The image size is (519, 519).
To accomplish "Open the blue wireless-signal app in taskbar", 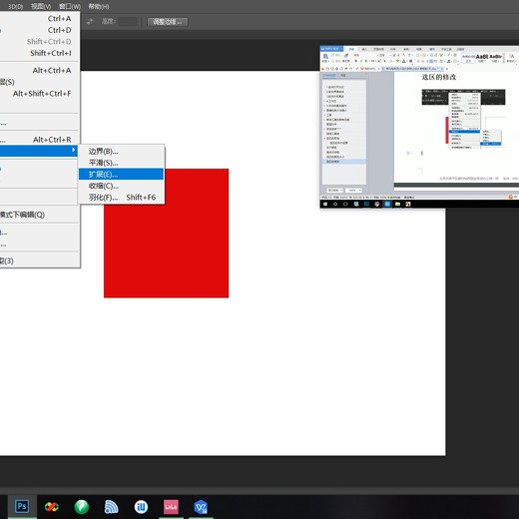I will 111,507.
